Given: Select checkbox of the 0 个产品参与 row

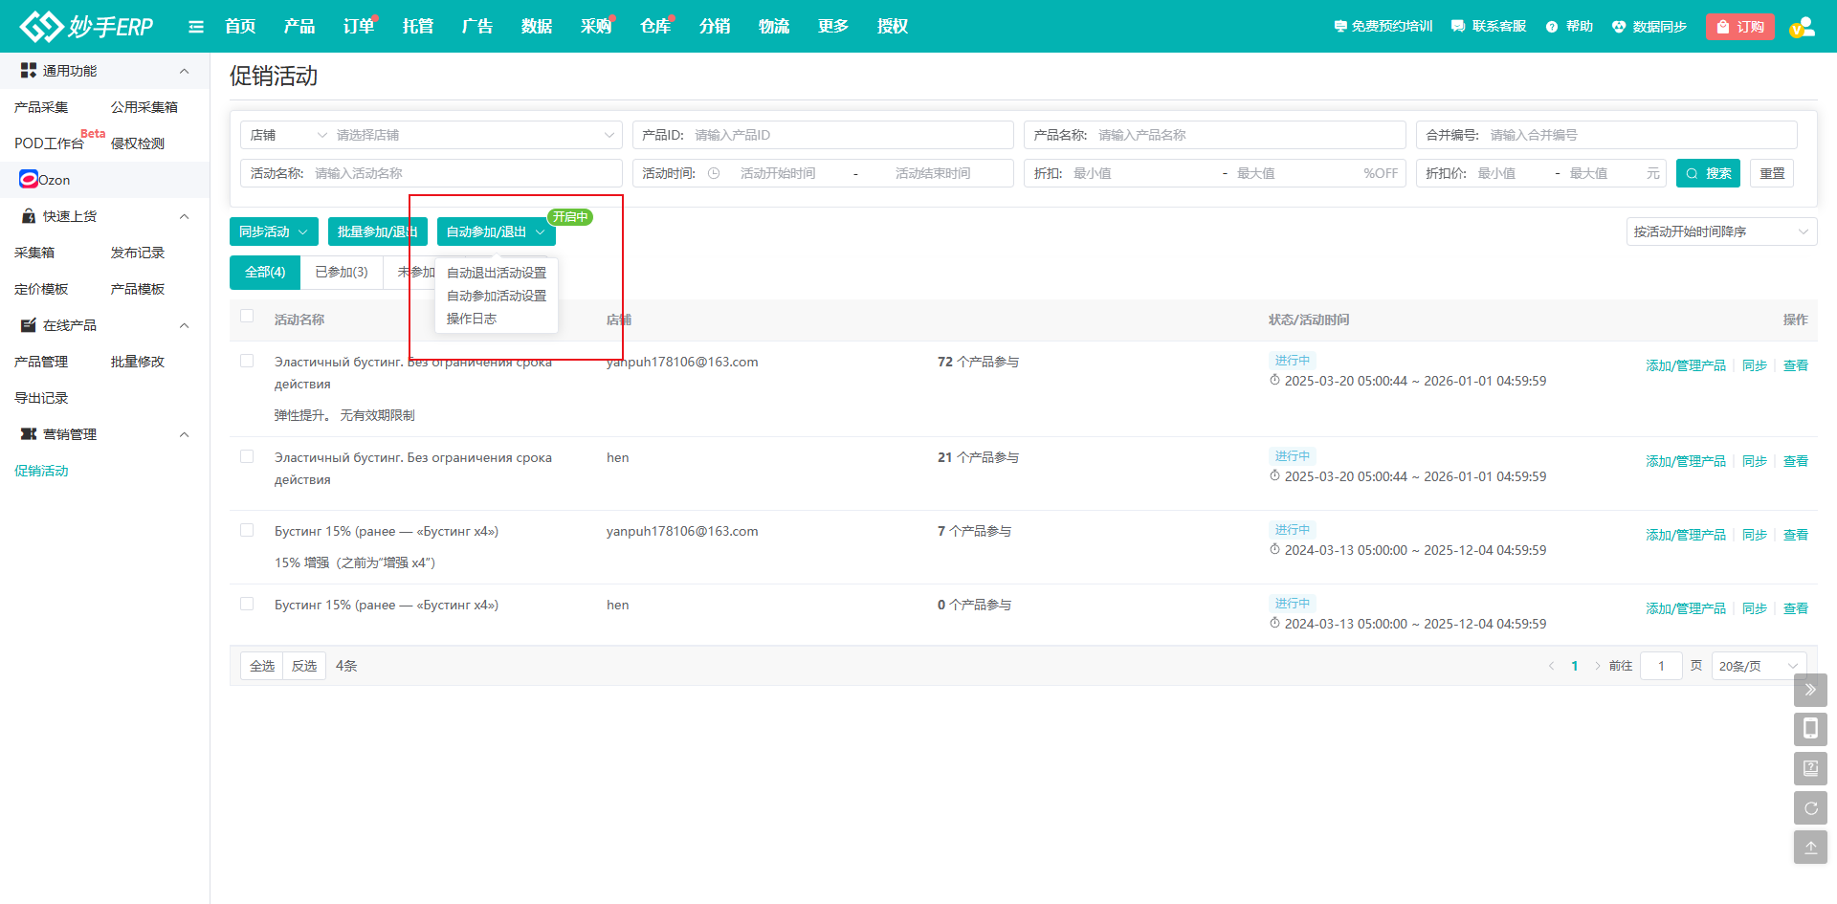Looking at the screenshot, I should 247,605.
